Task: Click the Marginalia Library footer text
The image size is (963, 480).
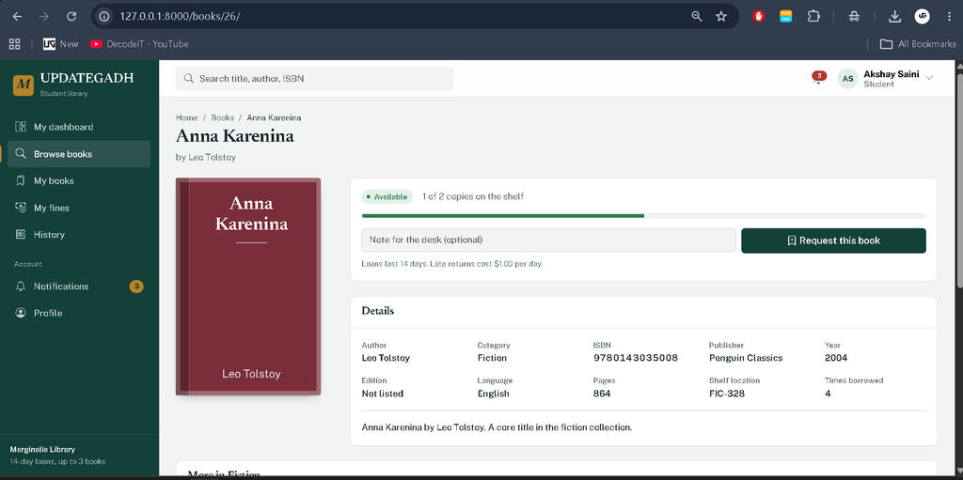Action: [42, 449]
